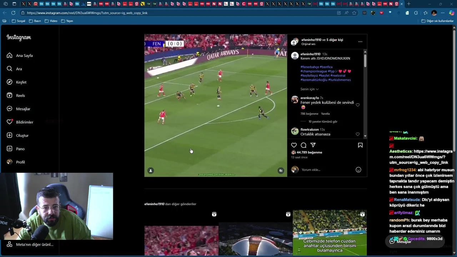Image resolution: width=457 pixels, height=257 pixels.
Task: Click comments scrollbar down arrow
Action: tap(365, 136)
